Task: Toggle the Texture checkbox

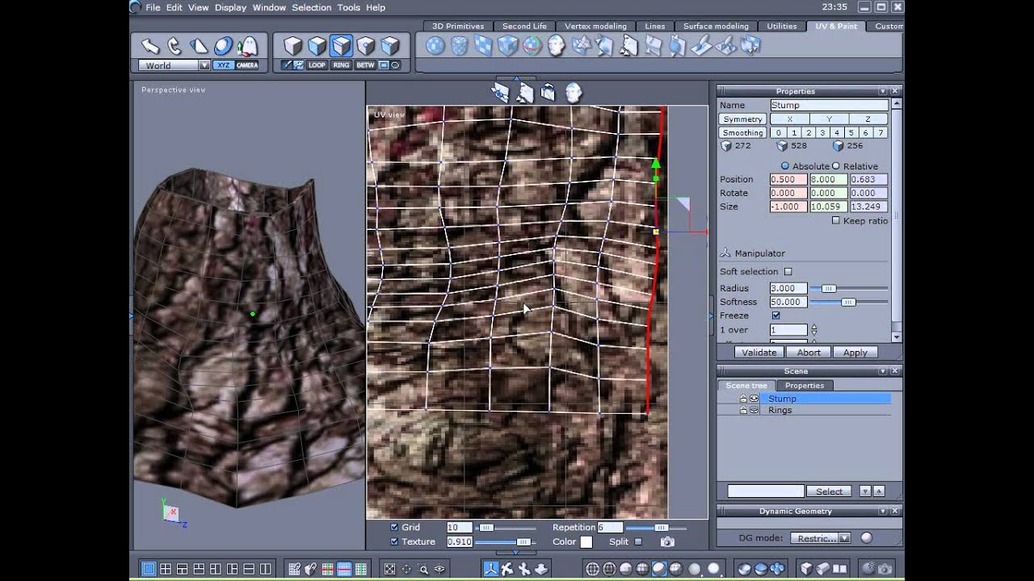Action: point(394,542)
